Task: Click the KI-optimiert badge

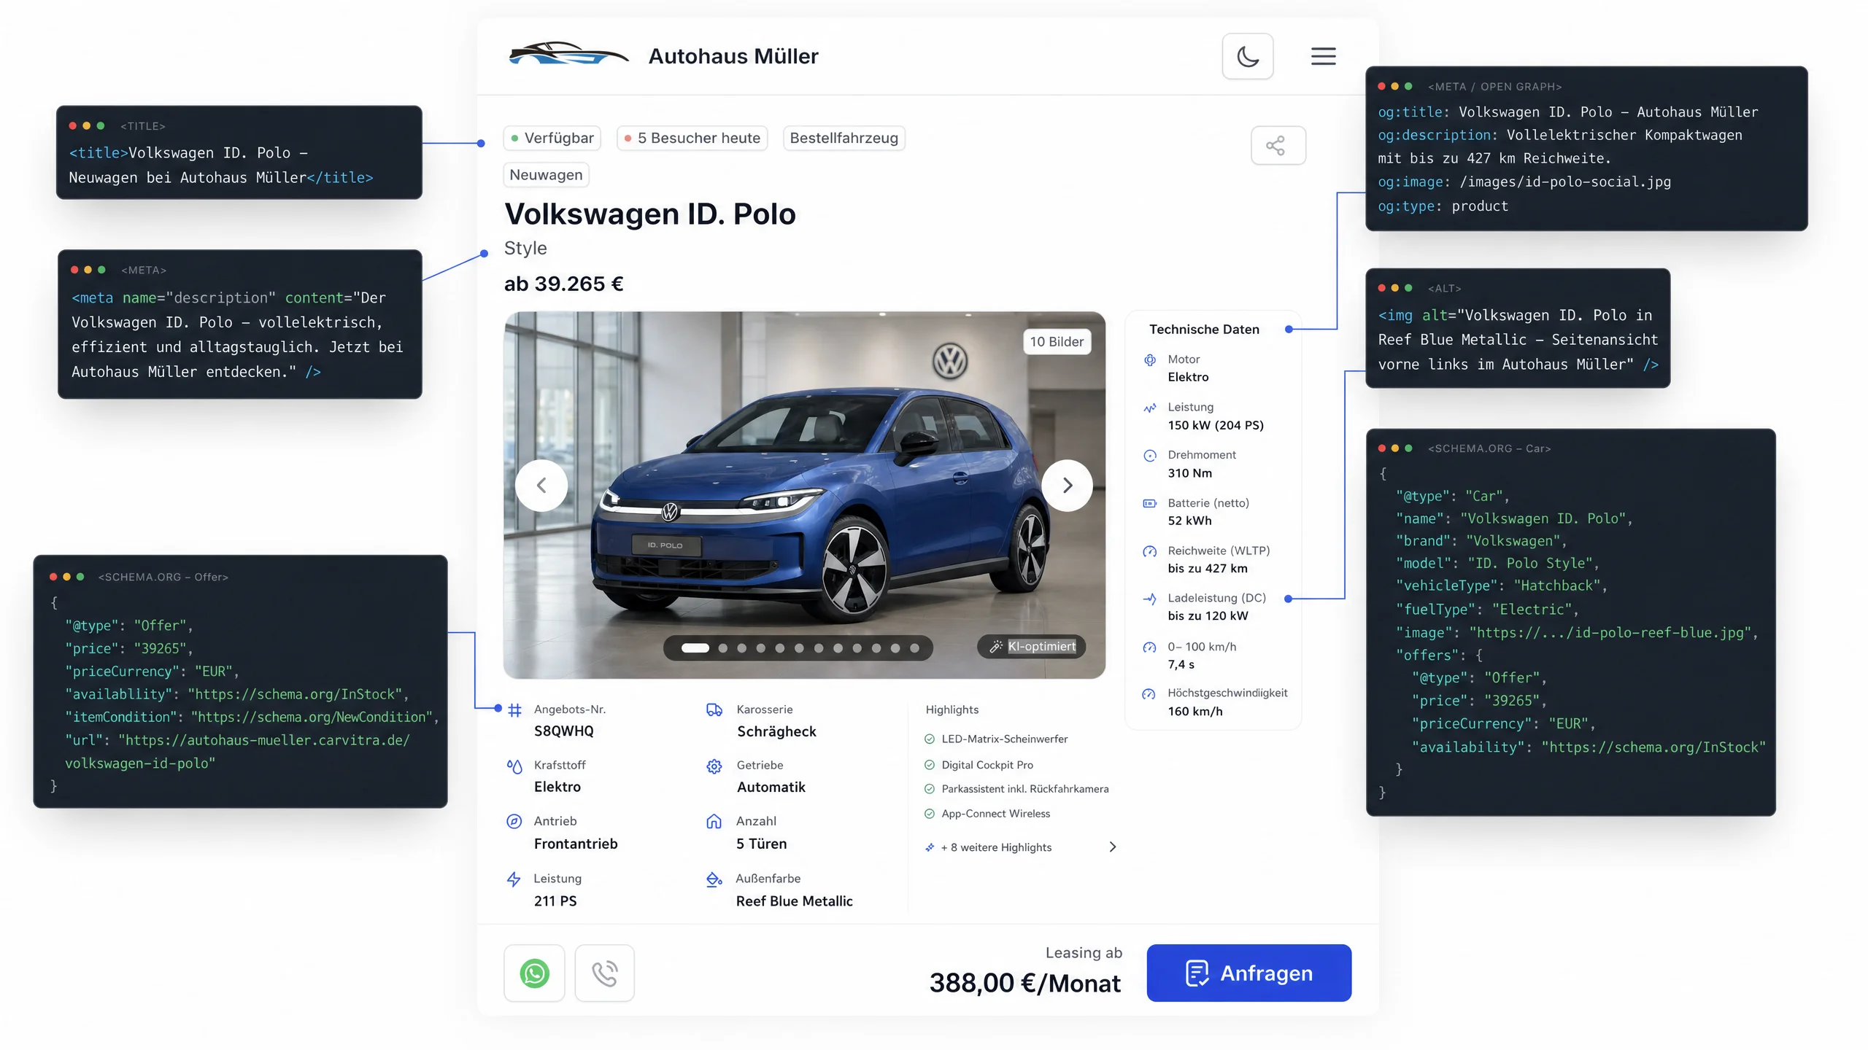Action: 1032,647
